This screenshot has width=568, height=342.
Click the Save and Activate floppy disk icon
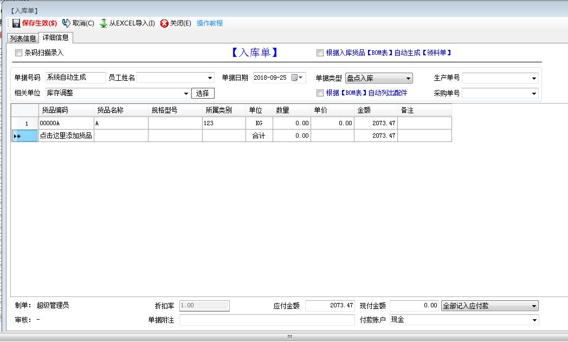tap(16, 23)
